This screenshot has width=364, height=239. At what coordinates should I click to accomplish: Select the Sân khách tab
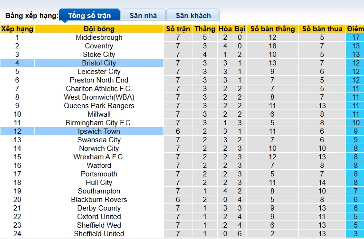pyautogui.click(x=193, y=16)
